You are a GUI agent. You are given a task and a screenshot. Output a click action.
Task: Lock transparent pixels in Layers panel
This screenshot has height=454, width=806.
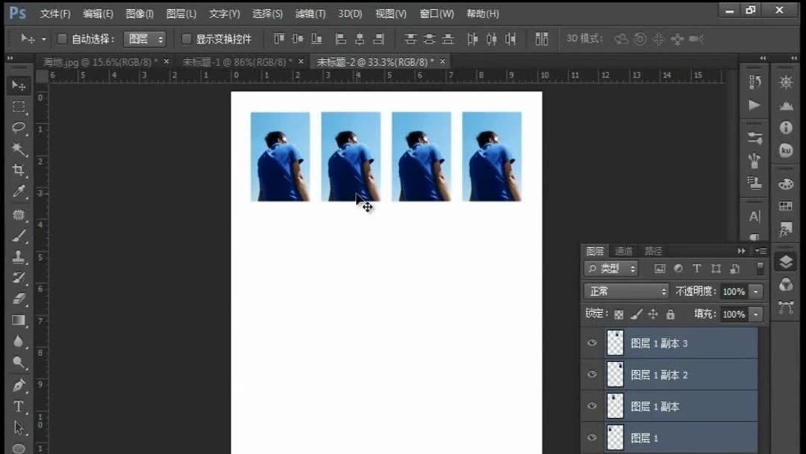618,314
